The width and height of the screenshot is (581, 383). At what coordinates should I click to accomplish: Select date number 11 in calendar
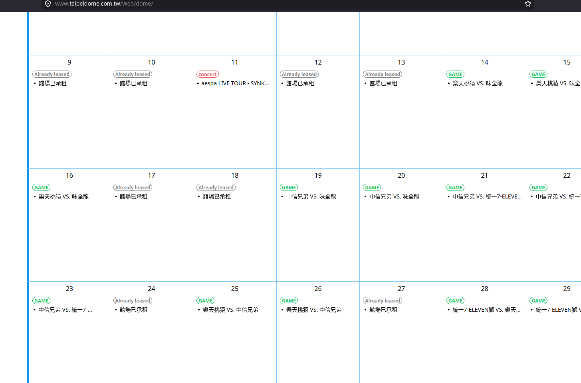coord(235,62)
